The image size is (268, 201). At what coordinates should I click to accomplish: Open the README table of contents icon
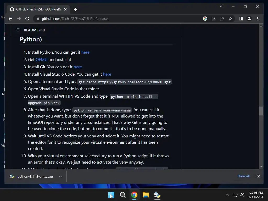click(x=18, y=30)
